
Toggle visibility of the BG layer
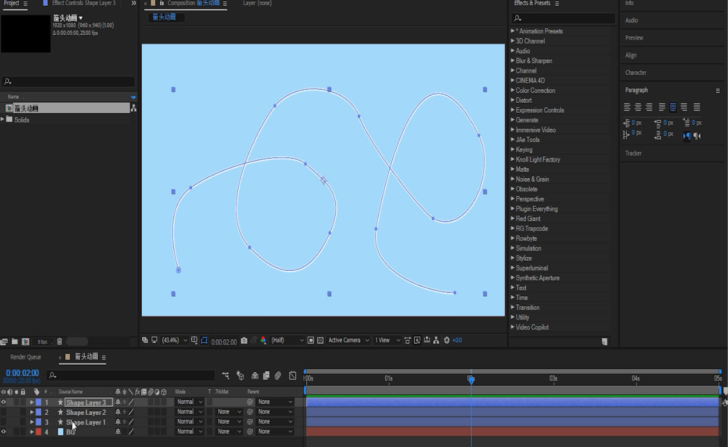4,432
